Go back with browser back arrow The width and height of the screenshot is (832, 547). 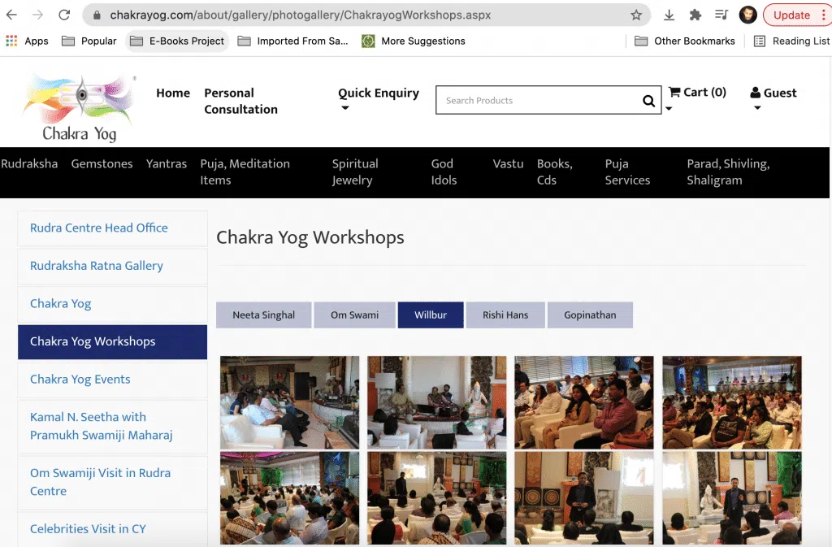[11, 15]
